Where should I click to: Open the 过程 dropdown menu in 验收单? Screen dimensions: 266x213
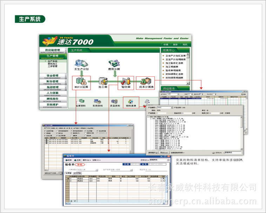pos(97,160)
